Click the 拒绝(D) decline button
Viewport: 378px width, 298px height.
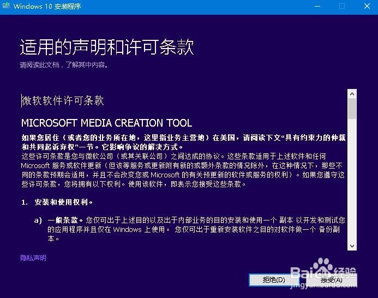[274, 280]
